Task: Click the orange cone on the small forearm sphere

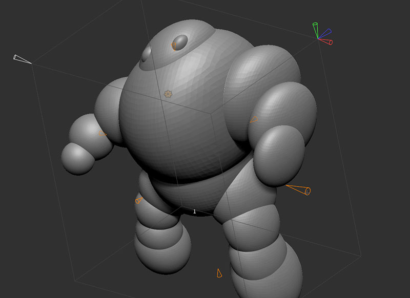Action: pyautogui.click(x=102, y=134)
